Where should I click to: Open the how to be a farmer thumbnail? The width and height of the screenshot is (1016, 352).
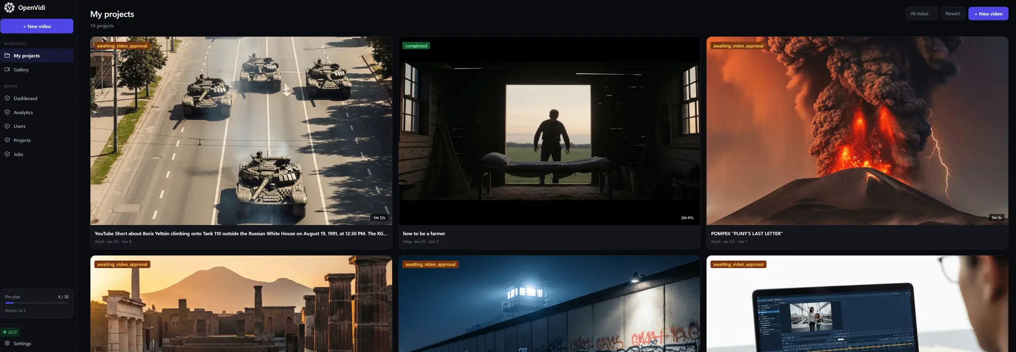549,131
